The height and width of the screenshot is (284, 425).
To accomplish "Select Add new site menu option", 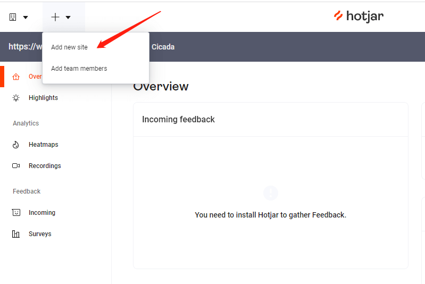I will tap(69, 47).
